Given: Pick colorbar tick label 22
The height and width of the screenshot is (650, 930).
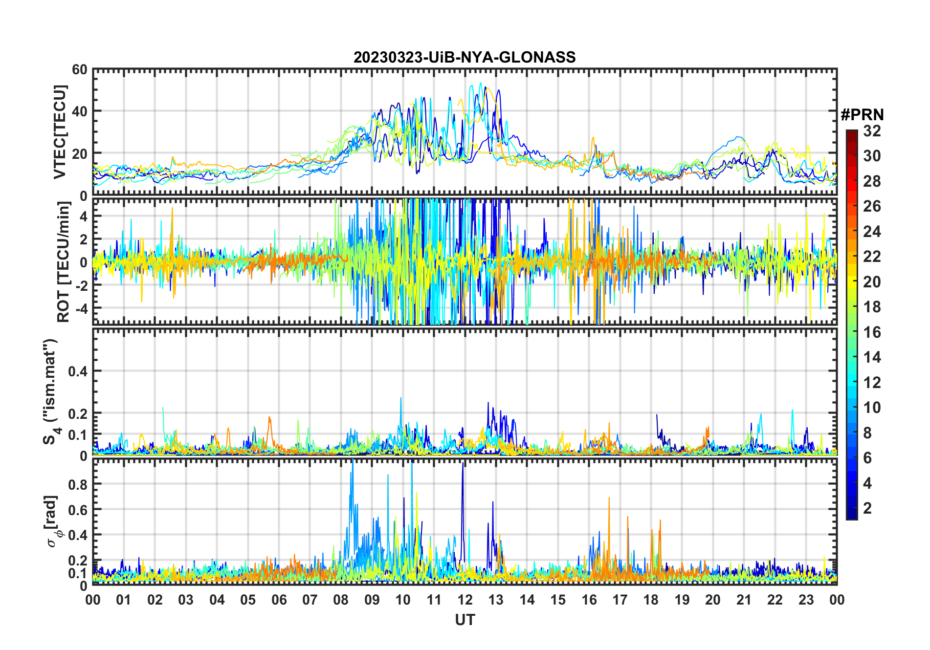Looking at the screenshot, I should pos(872,256).
